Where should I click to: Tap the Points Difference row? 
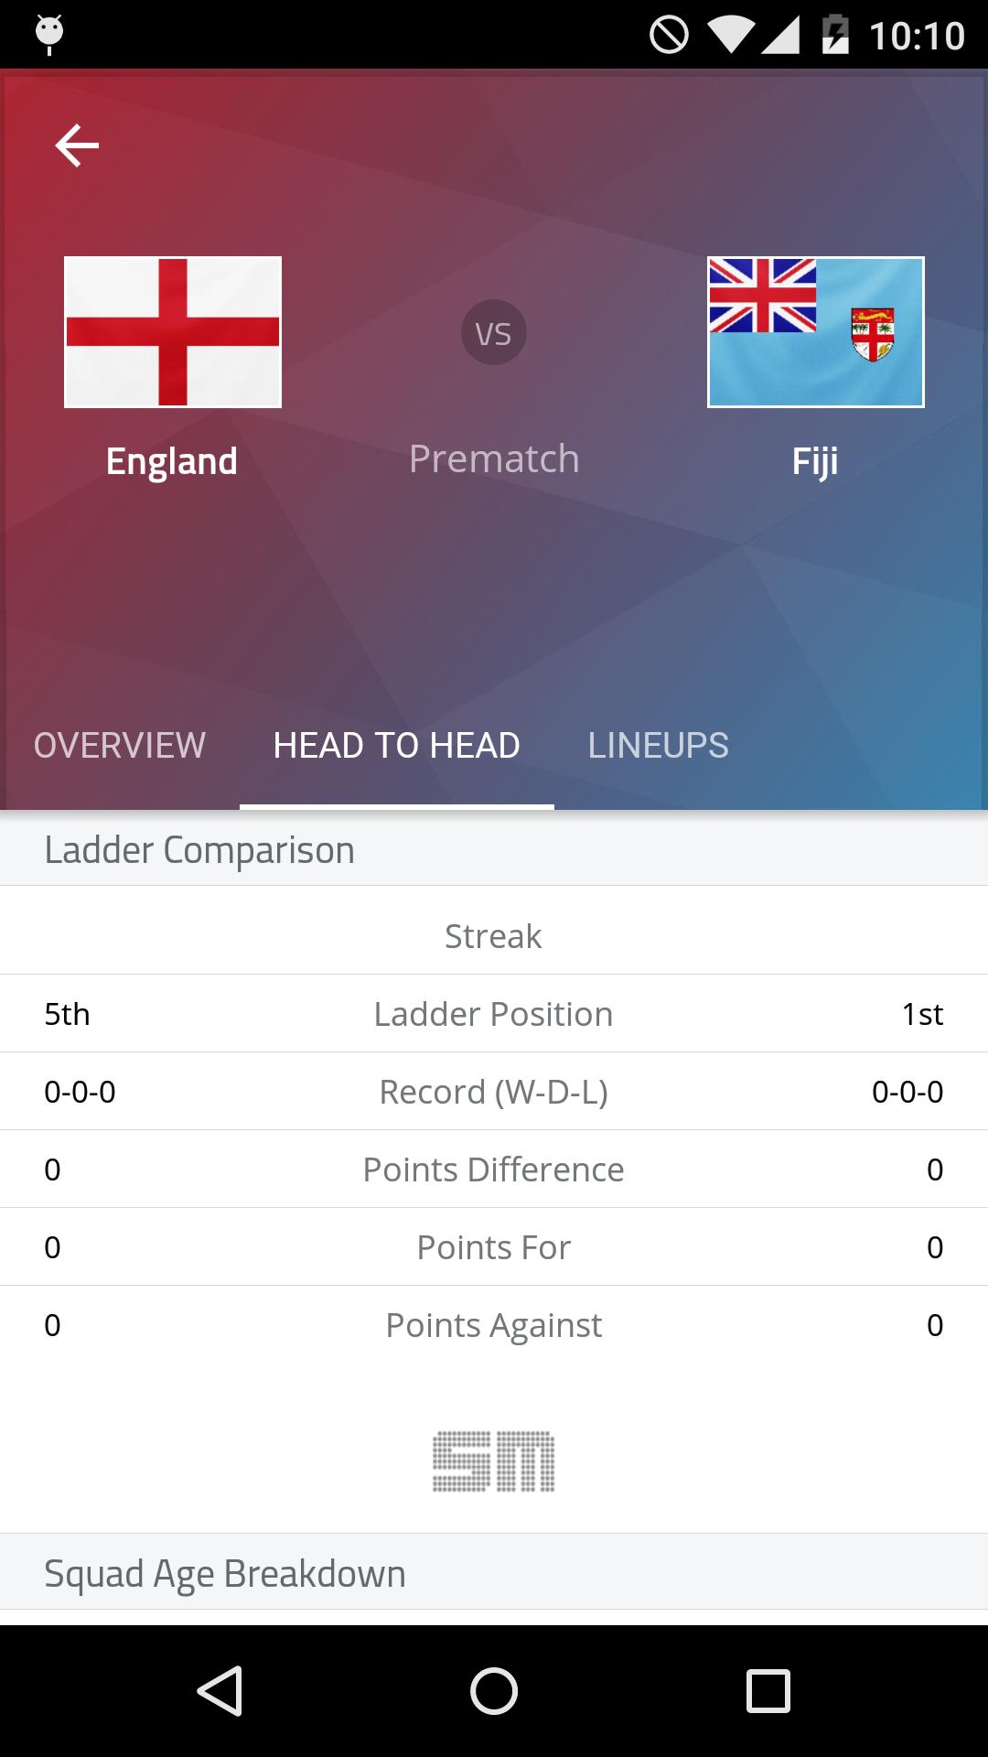[494, 1169]
